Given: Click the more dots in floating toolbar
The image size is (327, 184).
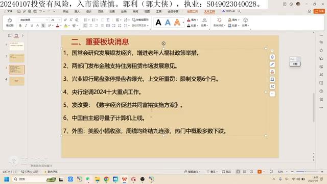Looking at the screenshot, I should (x=272, y=94).
